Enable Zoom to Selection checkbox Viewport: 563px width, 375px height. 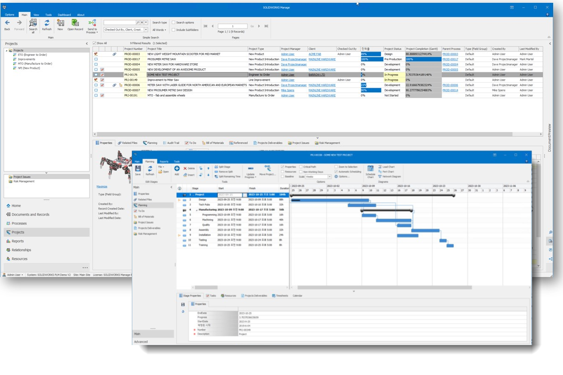click(x=336, y=166)
